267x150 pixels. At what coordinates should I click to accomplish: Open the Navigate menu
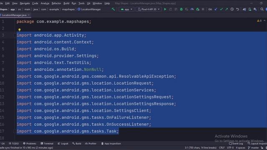[x=25, y=3]
